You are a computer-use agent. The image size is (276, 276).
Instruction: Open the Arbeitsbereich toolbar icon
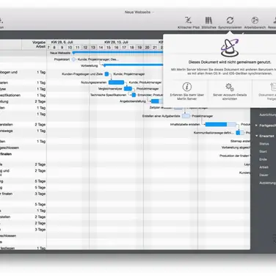click(x=255, y=20)
